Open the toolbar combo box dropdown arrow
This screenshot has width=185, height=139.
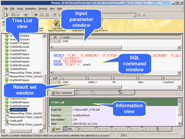pyautogui.click(x=134, y=15)
